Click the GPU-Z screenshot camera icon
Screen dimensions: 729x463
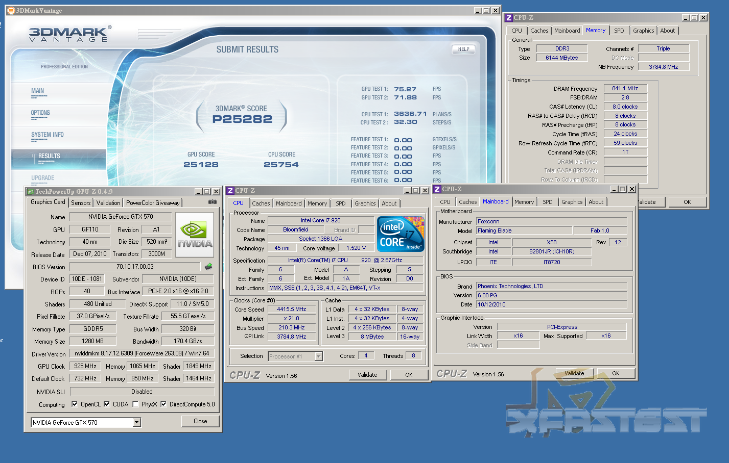(212, 202)
